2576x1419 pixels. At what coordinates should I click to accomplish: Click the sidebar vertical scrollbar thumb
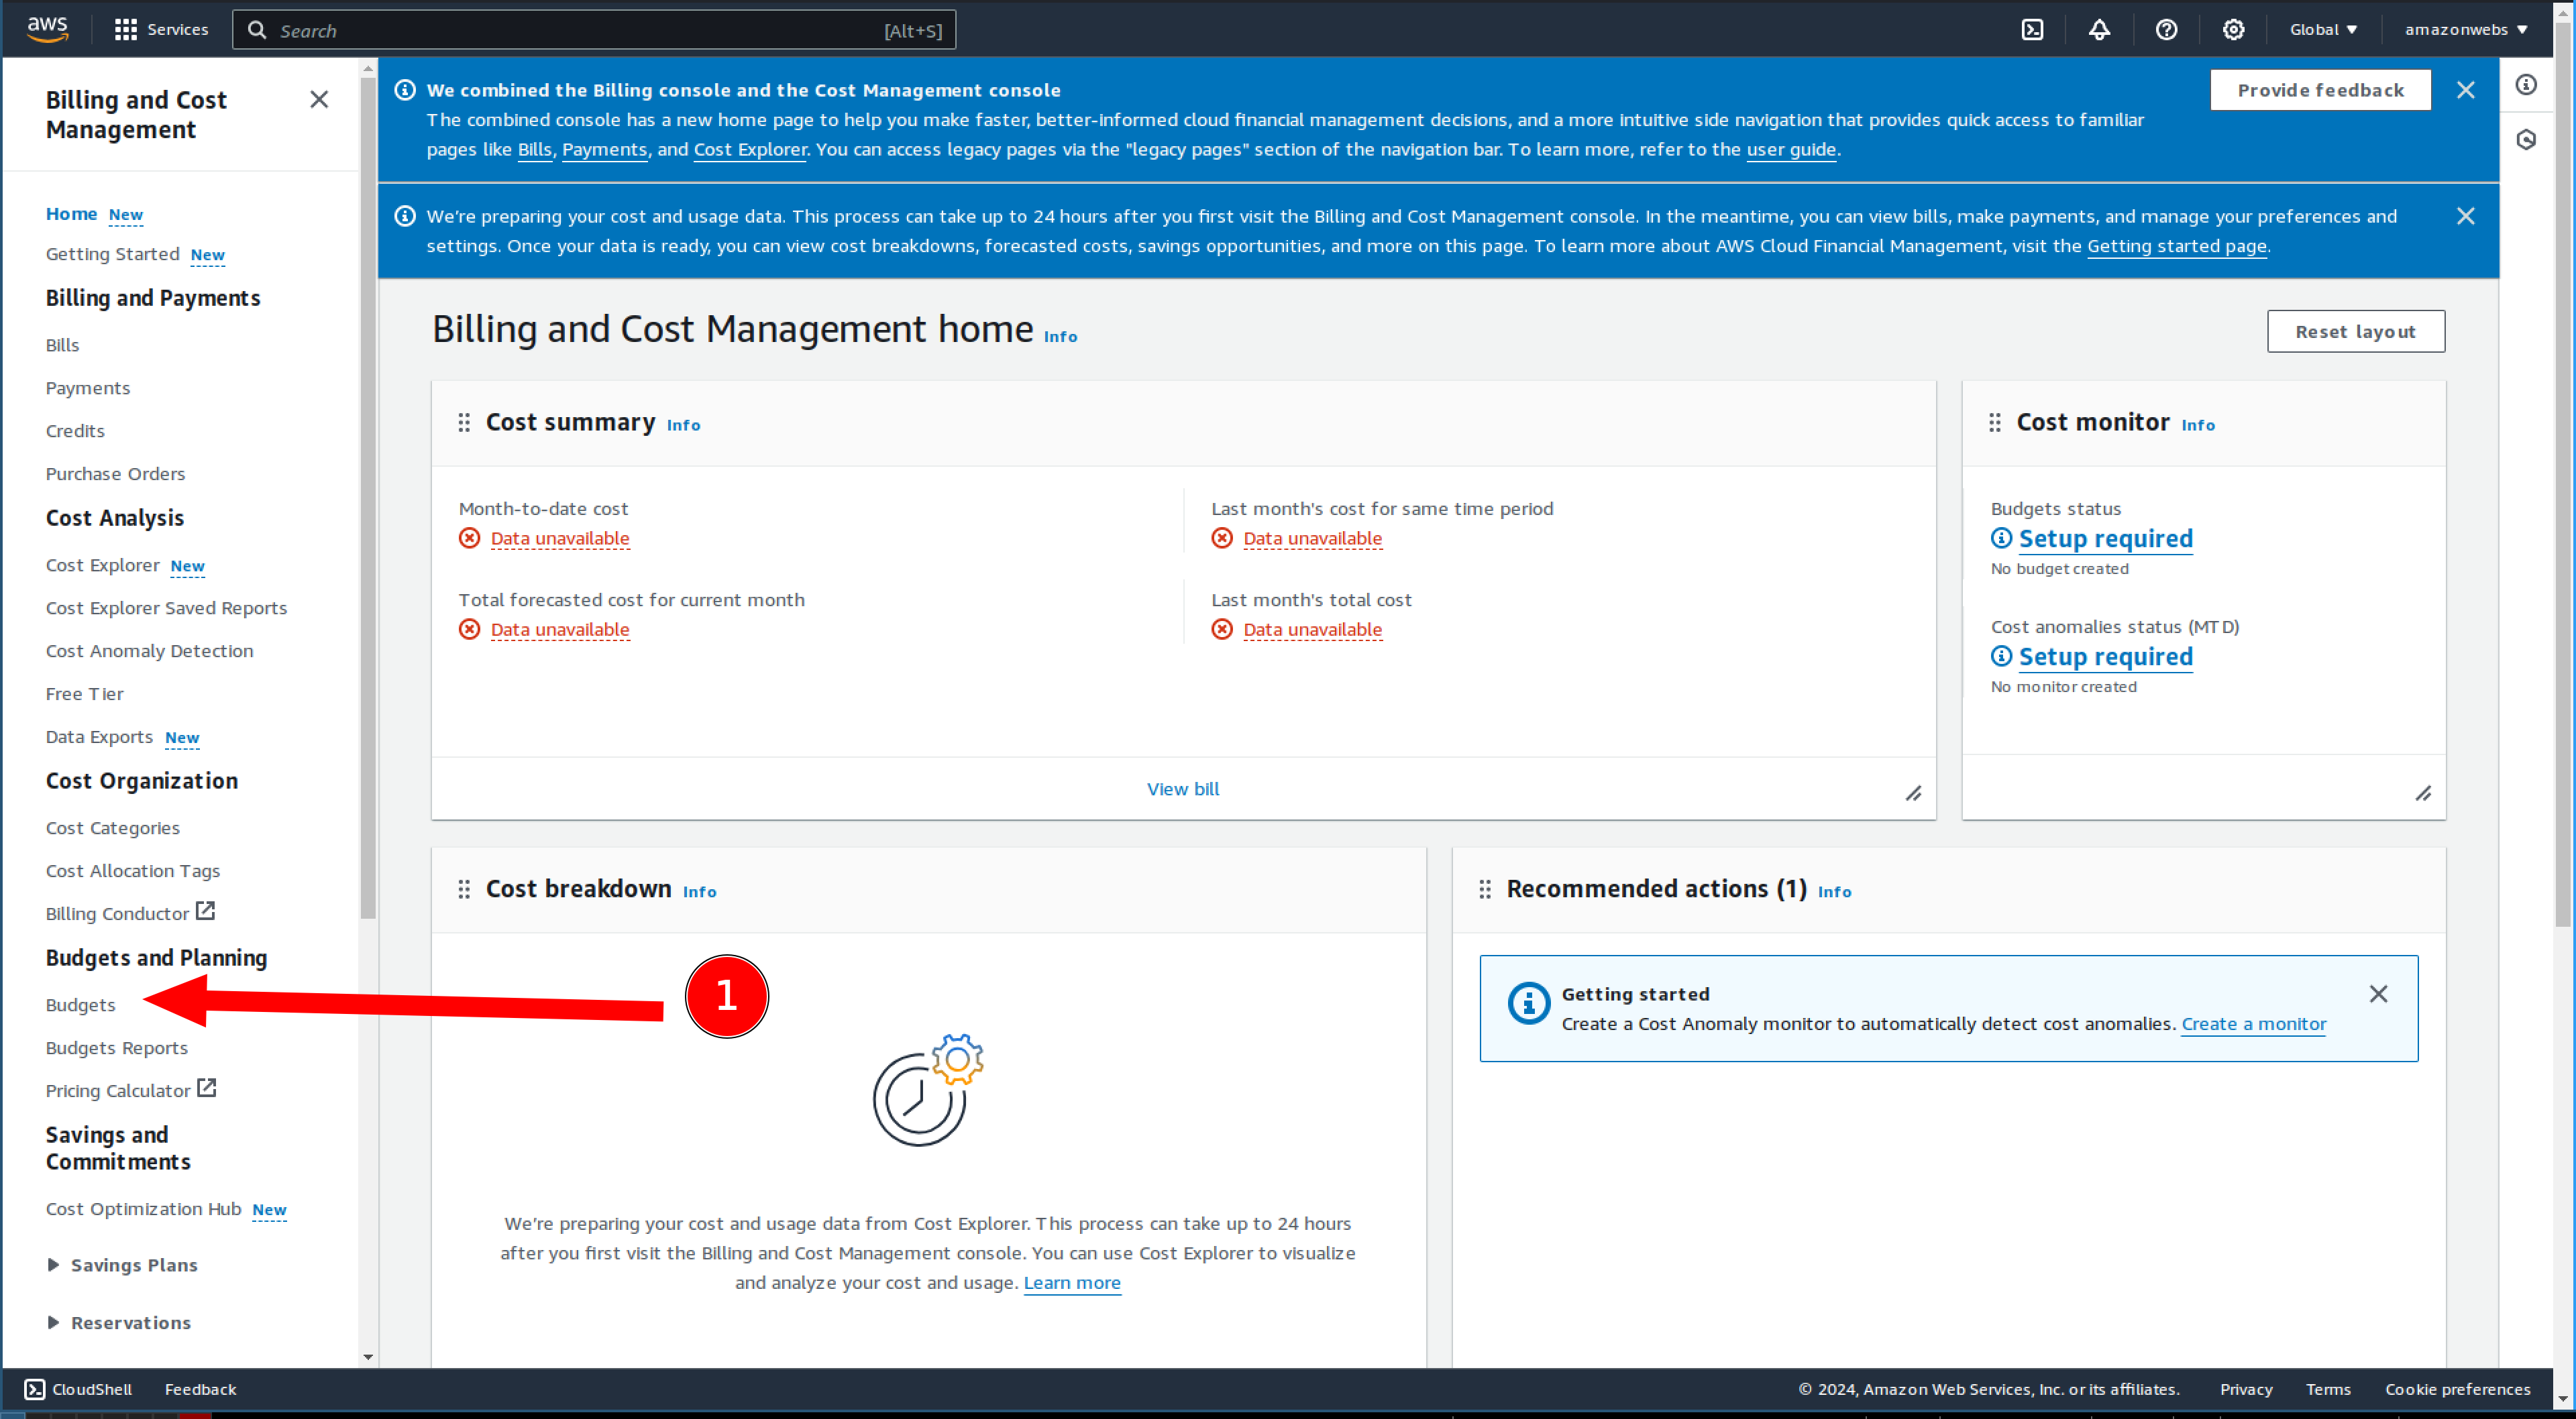point(368,497)
